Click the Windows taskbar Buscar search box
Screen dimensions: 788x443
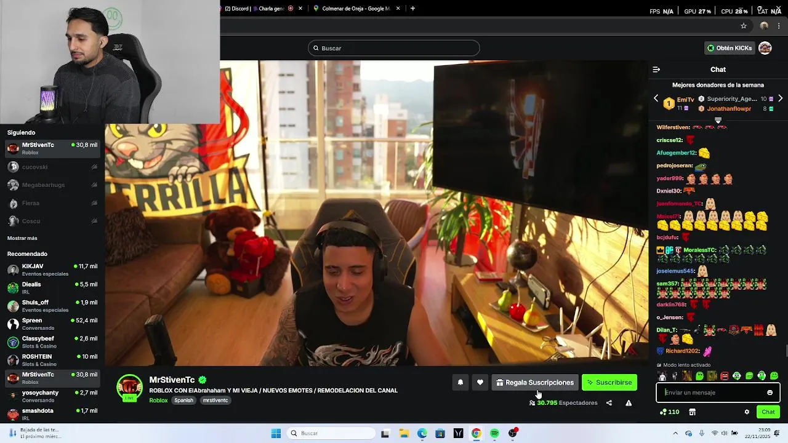(x=332, y=433)
